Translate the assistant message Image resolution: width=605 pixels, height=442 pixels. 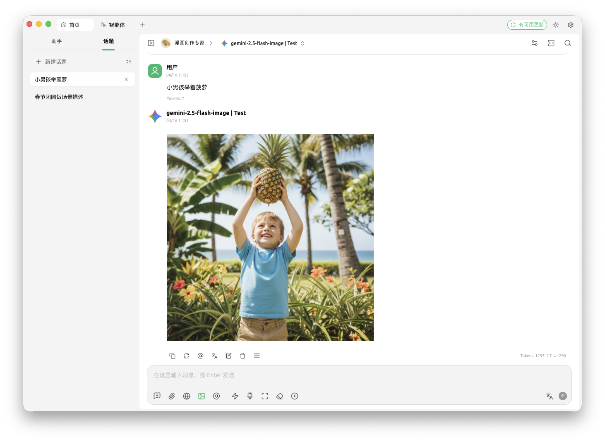point(214,356)
